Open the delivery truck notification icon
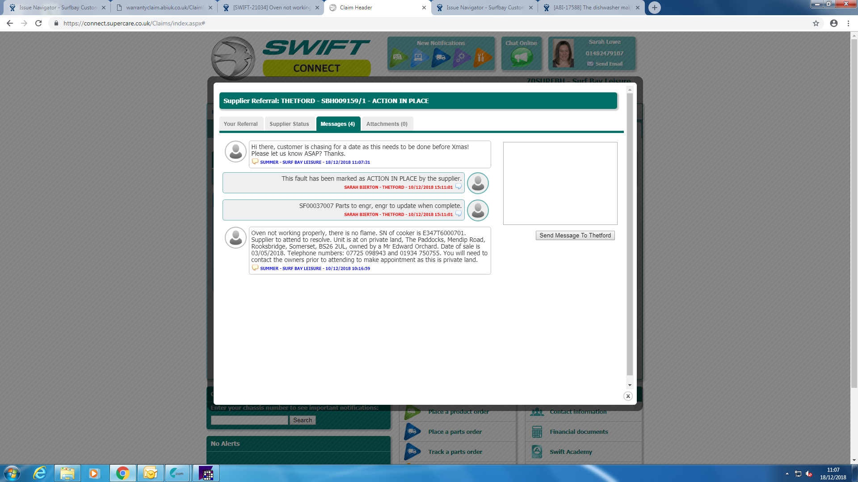The width and height of the screenshot is (858, 482). click(441, 57)
